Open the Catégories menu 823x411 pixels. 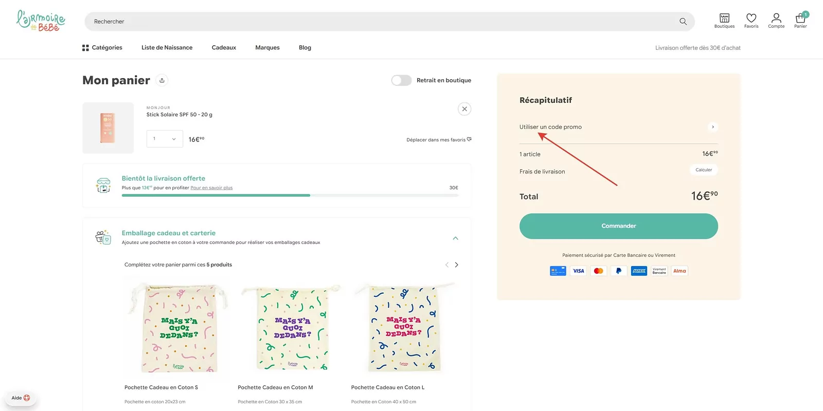[102, 48]
